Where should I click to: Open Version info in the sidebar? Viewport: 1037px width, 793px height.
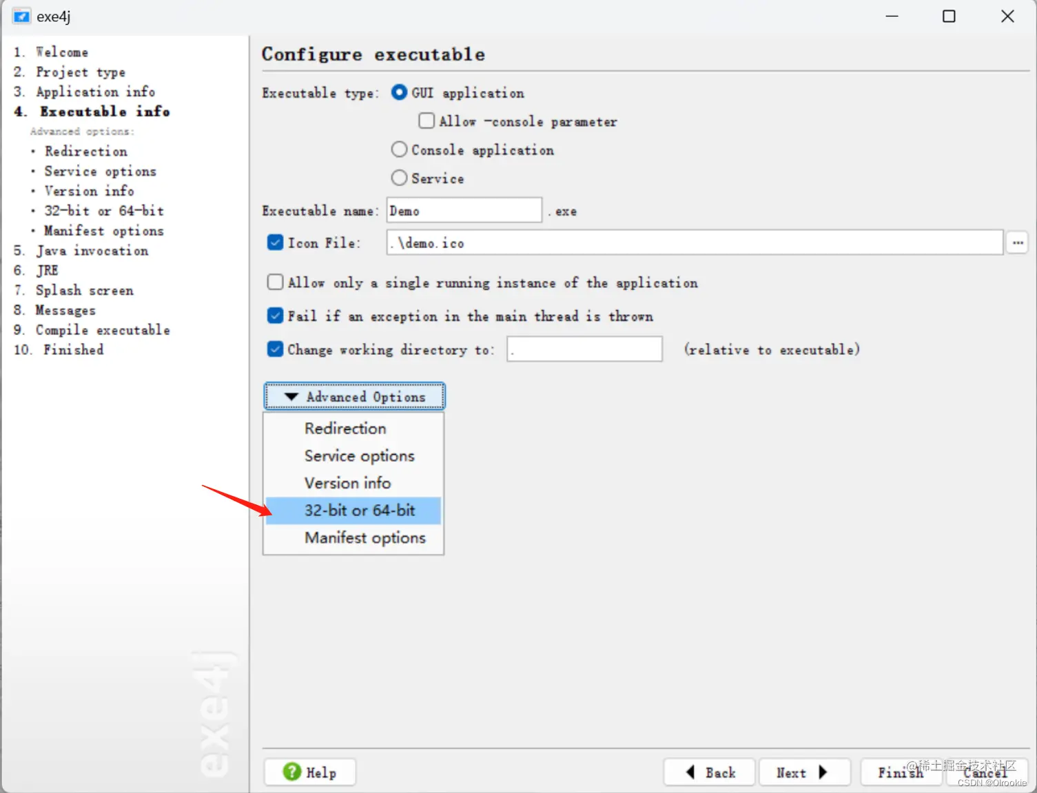pyautogui.click(x=90, y=191)
